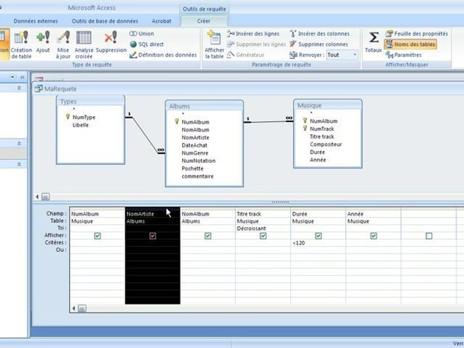This screenshot has height=348, width=464.
Task: Click the Types table title bar
Action: (90, 101)
